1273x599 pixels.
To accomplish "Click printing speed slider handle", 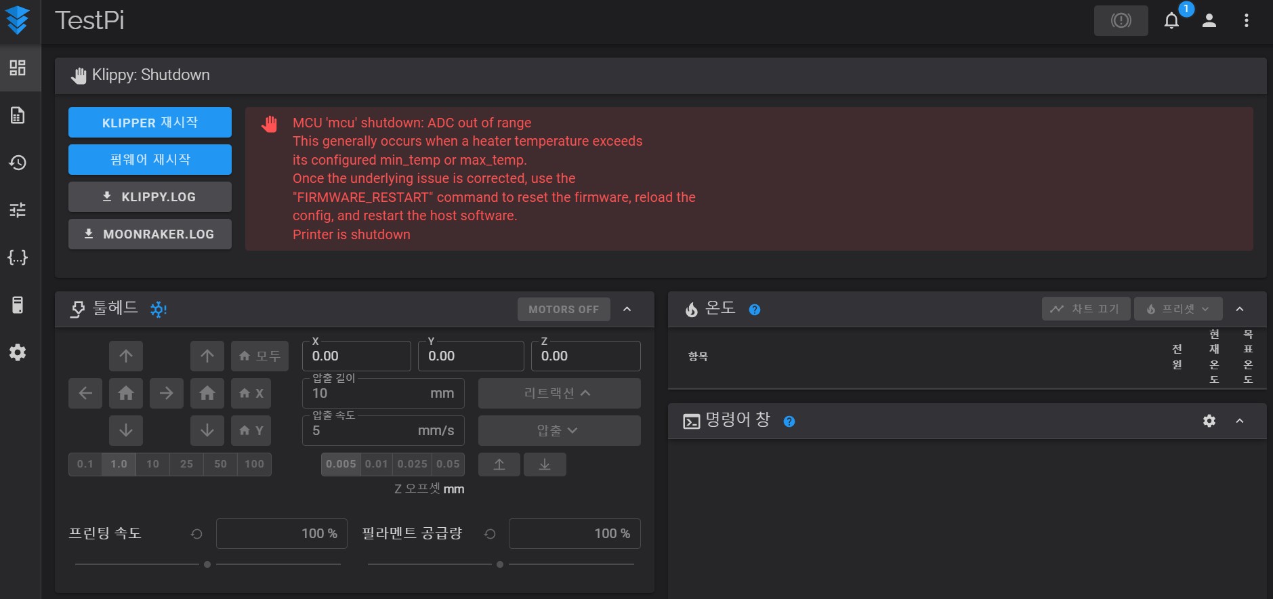I will tap(207, 564).
